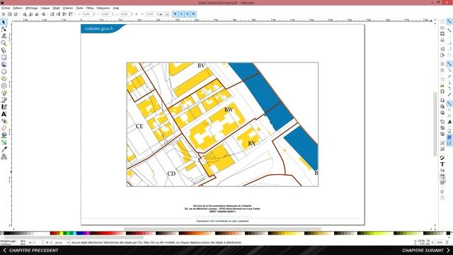Step the opacity spinner in the status bar
Image resolution: width=453 pixels, height=255 pixels.
point(42,242)
